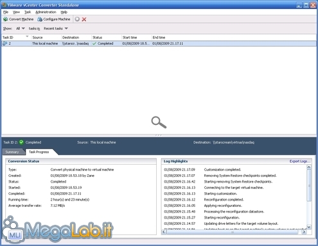The width and height of the screenshot is (318, 246).
Task: Click 'Convert physical machine to virtual machine' value
Action: click(82, 170)
